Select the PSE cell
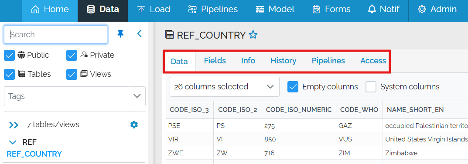 (x=190, y=126)
